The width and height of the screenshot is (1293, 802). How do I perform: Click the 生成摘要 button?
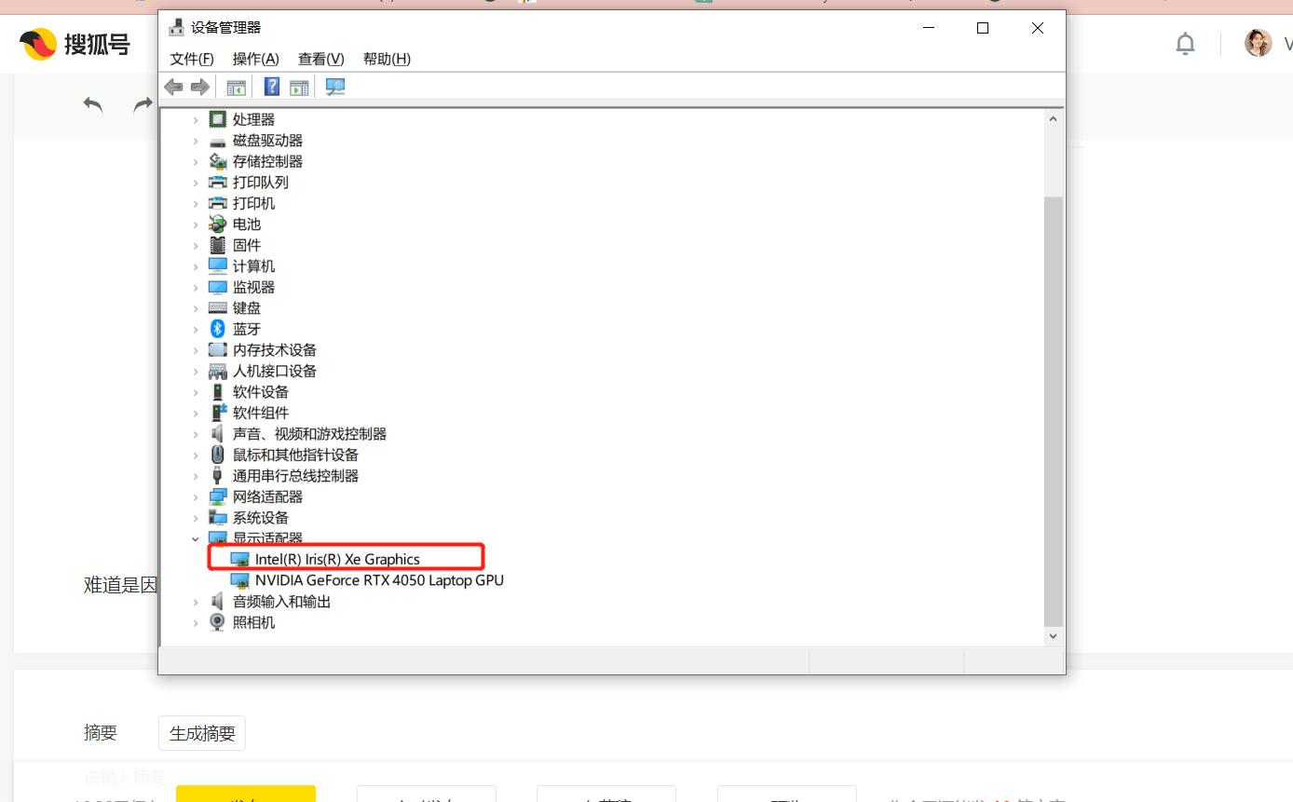pos(202,733)
